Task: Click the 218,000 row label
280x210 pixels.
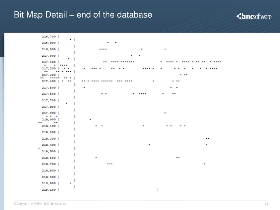Action: [49, 119]
